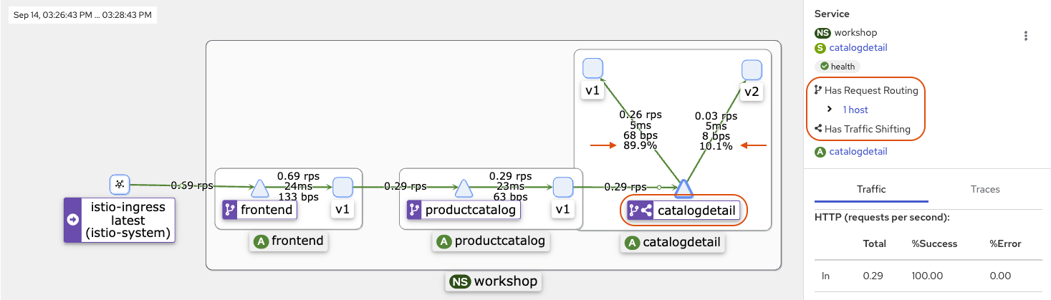1051x300 pixels.
Task: Select the catalogdetail v2 workload node
Action: tap(751, 70)
